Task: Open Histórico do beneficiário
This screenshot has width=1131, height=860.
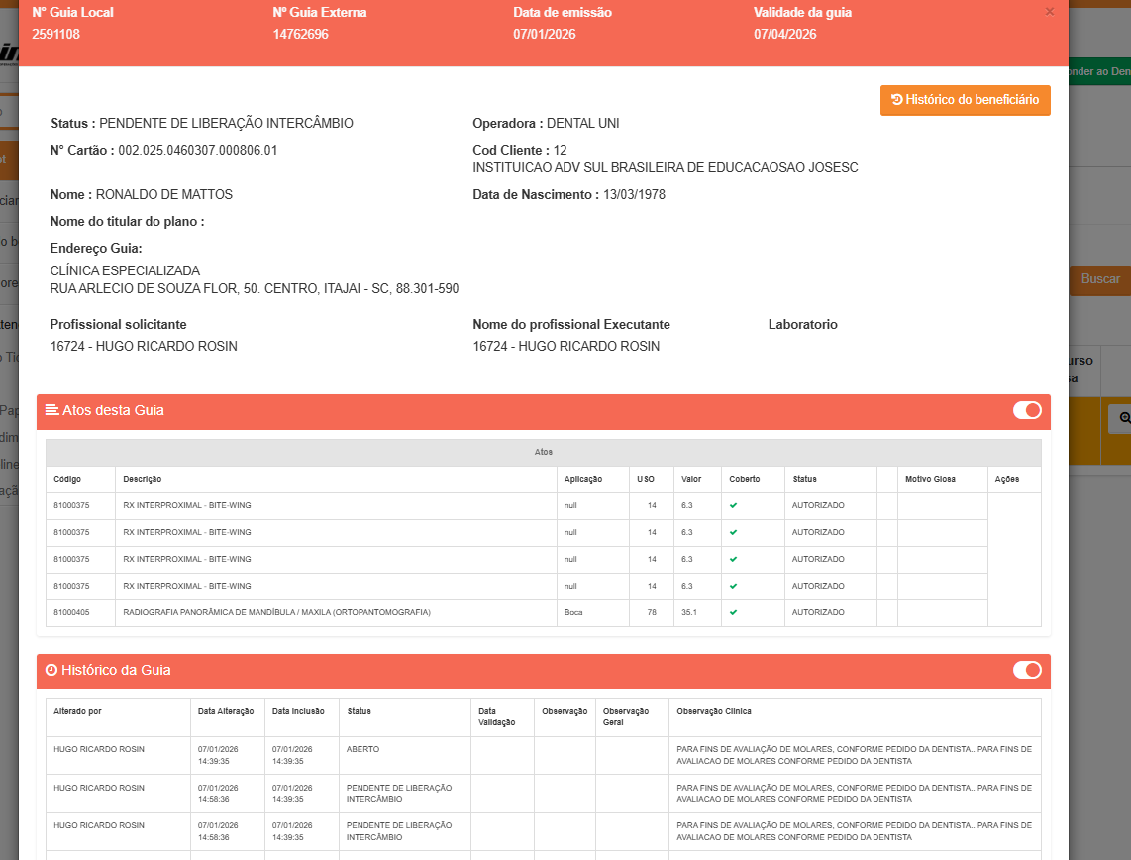Action: tap(965, 100)
